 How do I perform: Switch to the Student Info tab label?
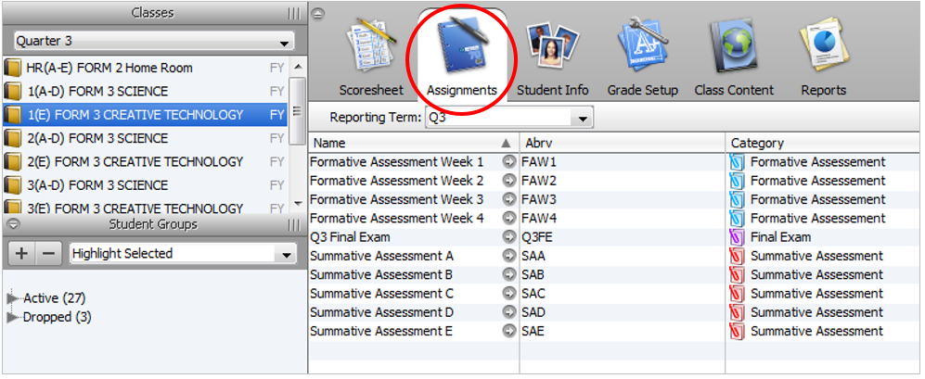[553, 90]
